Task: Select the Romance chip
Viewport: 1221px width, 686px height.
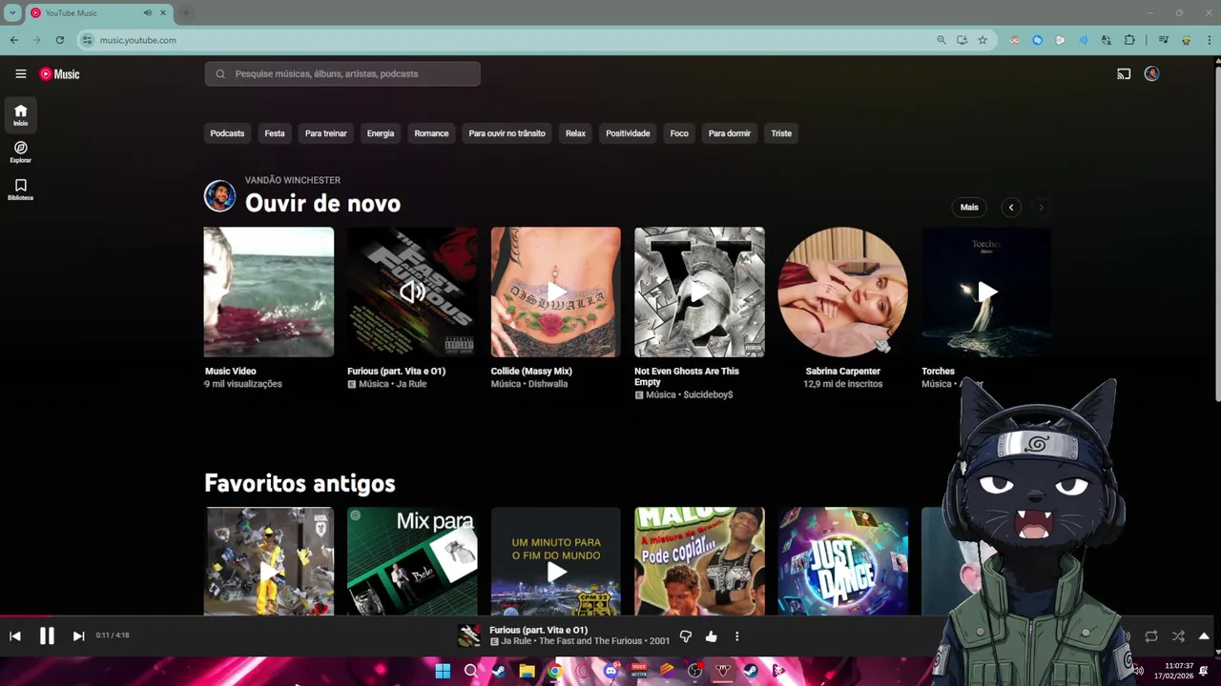Action: pyautogui.click(x=431, y=133)
